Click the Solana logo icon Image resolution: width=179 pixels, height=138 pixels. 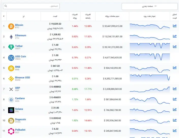pyautogui.click(x=11, y=110)
